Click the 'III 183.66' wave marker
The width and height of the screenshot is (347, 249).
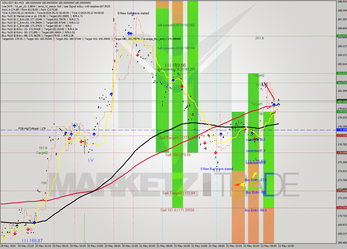coord(175,65)
